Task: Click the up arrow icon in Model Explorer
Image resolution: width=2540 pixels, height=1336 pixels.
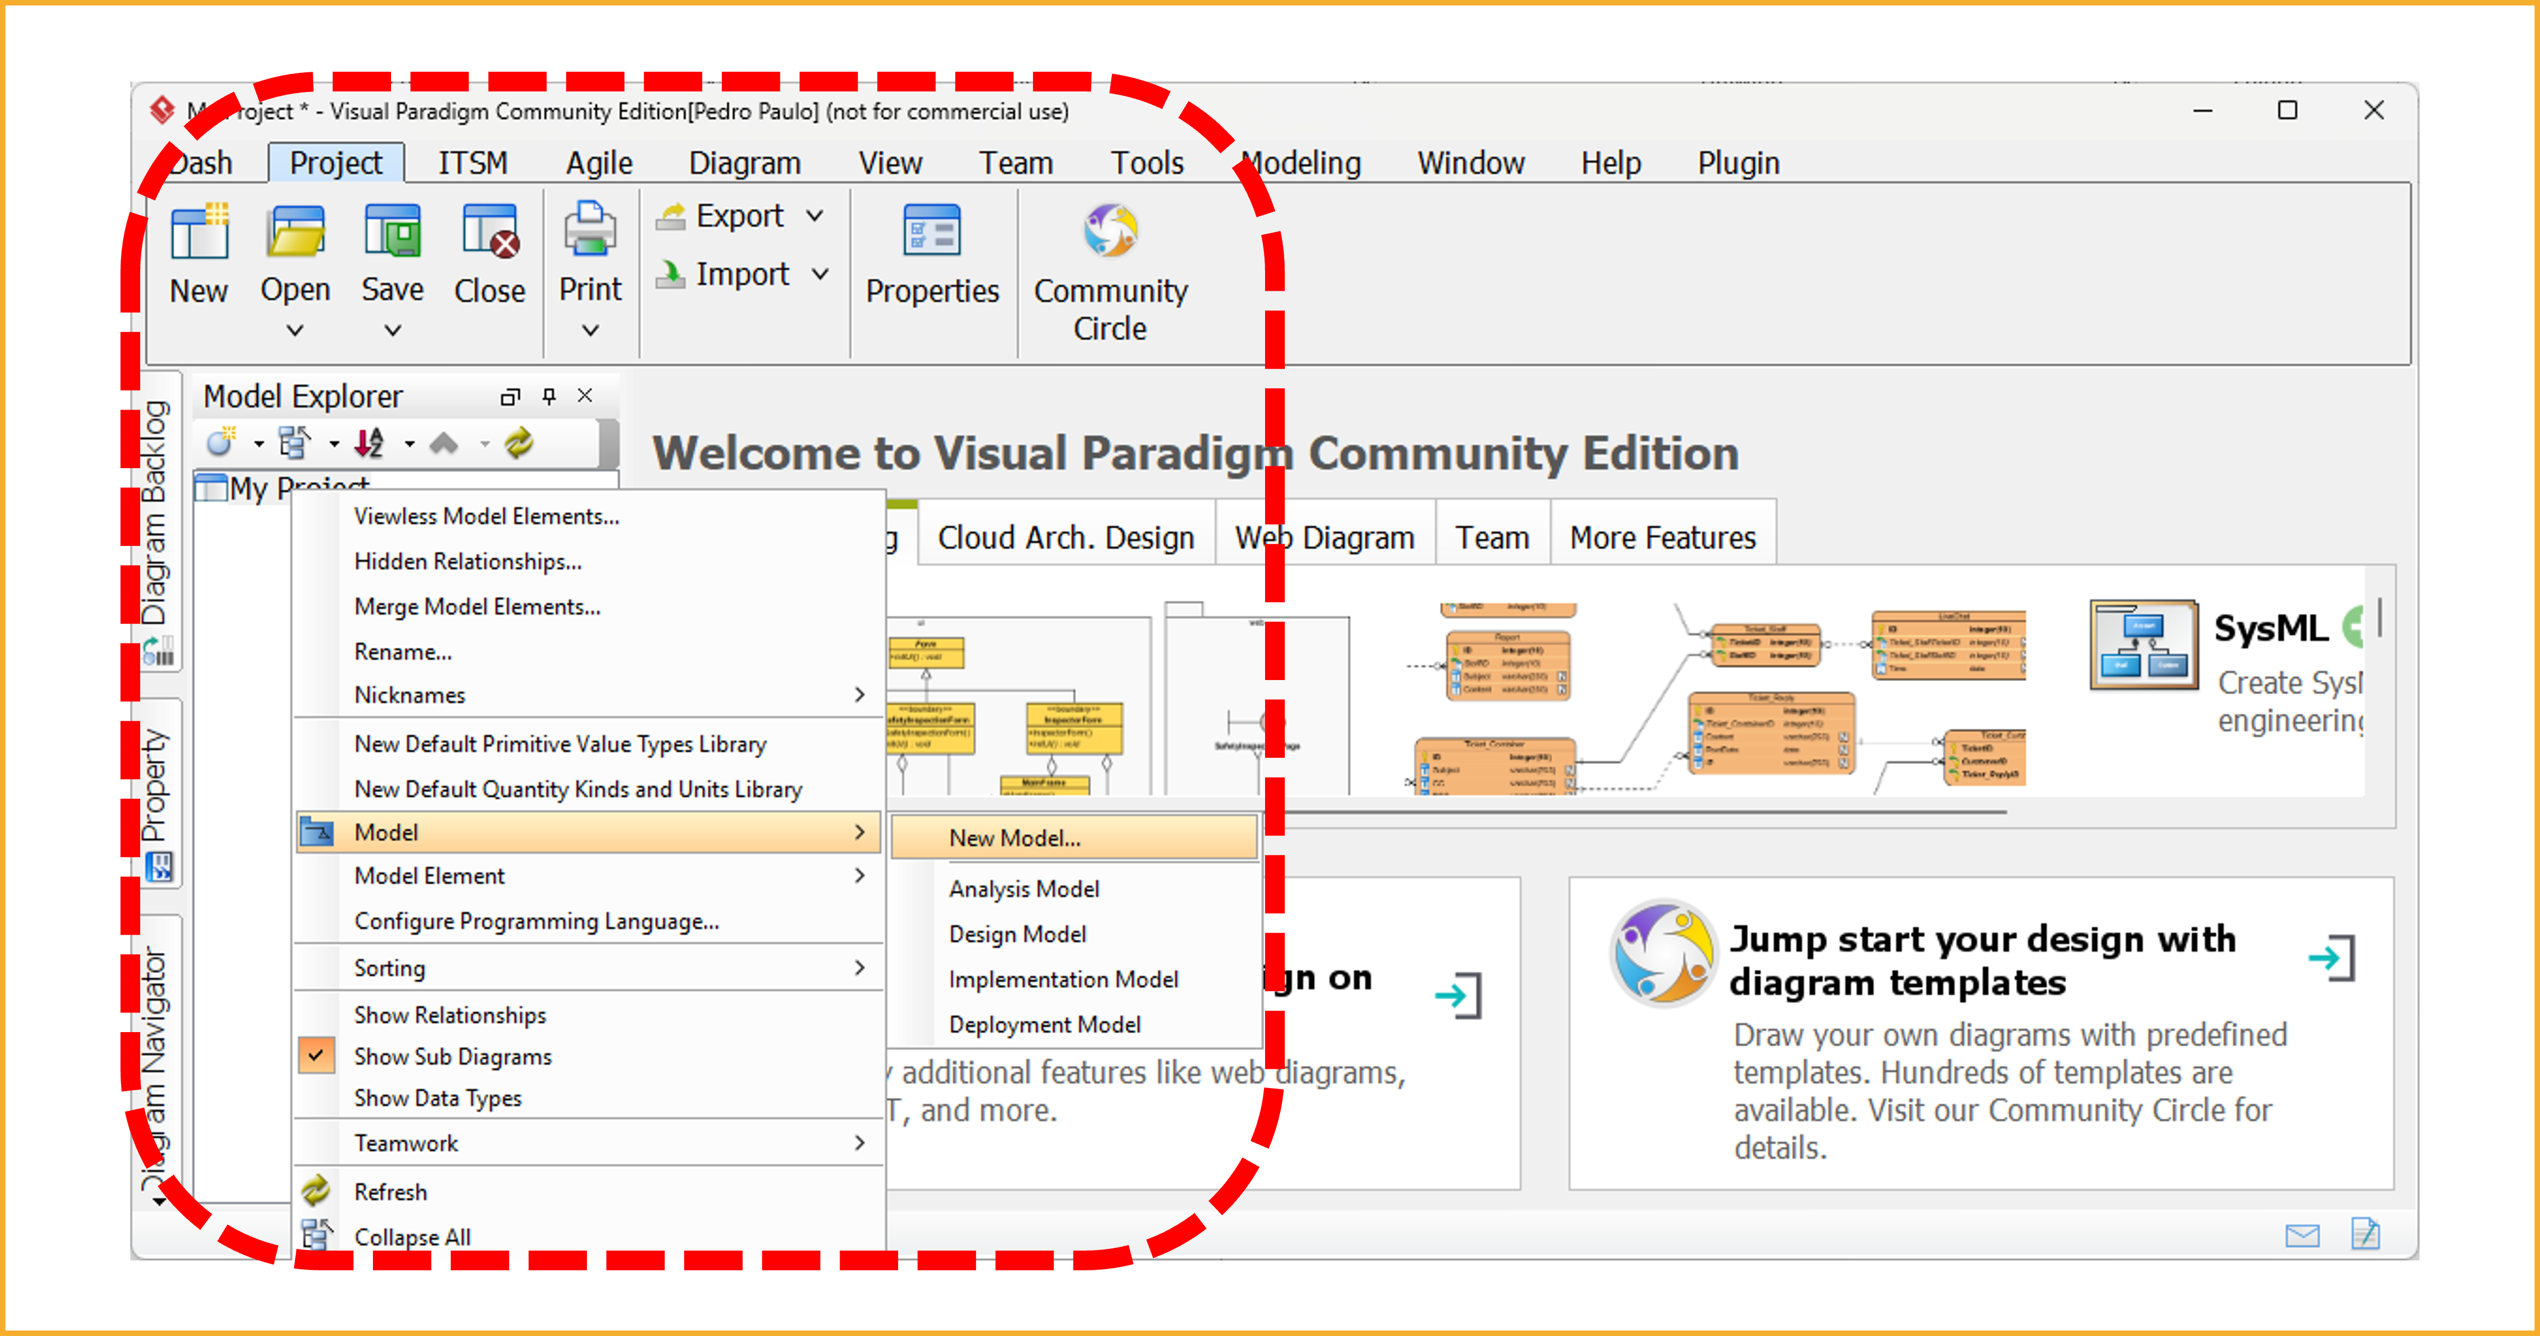Action: (444, 444)
